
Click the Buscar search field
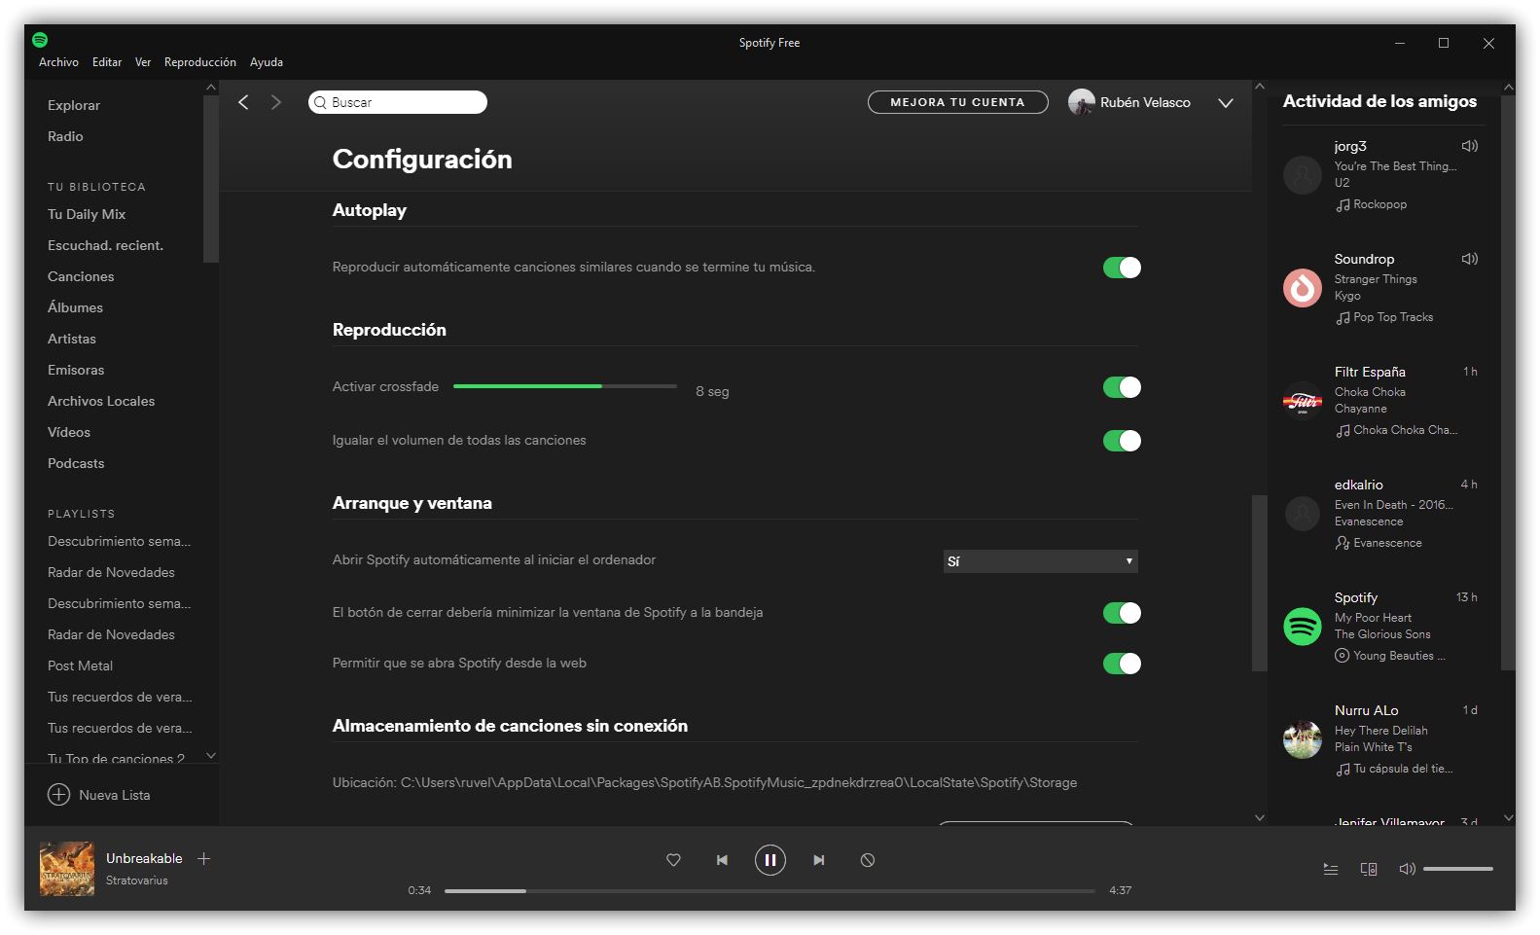point(398,102)
